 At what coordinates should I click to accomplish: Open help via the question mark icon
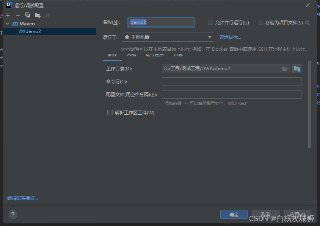(x=13, y=214)
